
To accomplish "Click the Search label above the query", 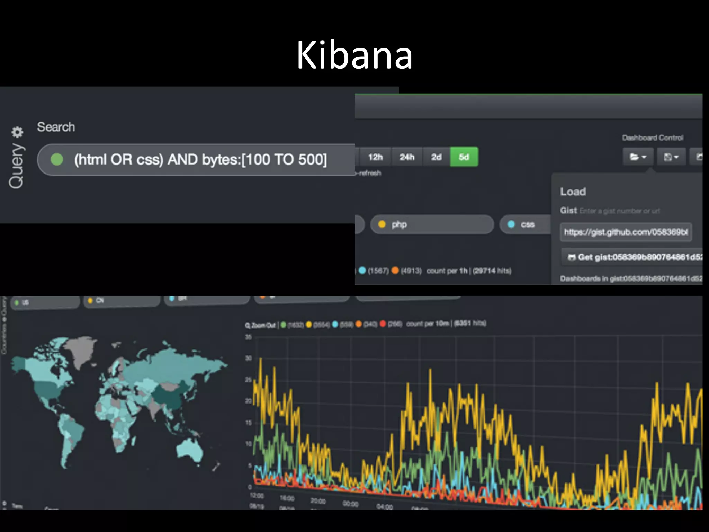I will tap(56, 127).
